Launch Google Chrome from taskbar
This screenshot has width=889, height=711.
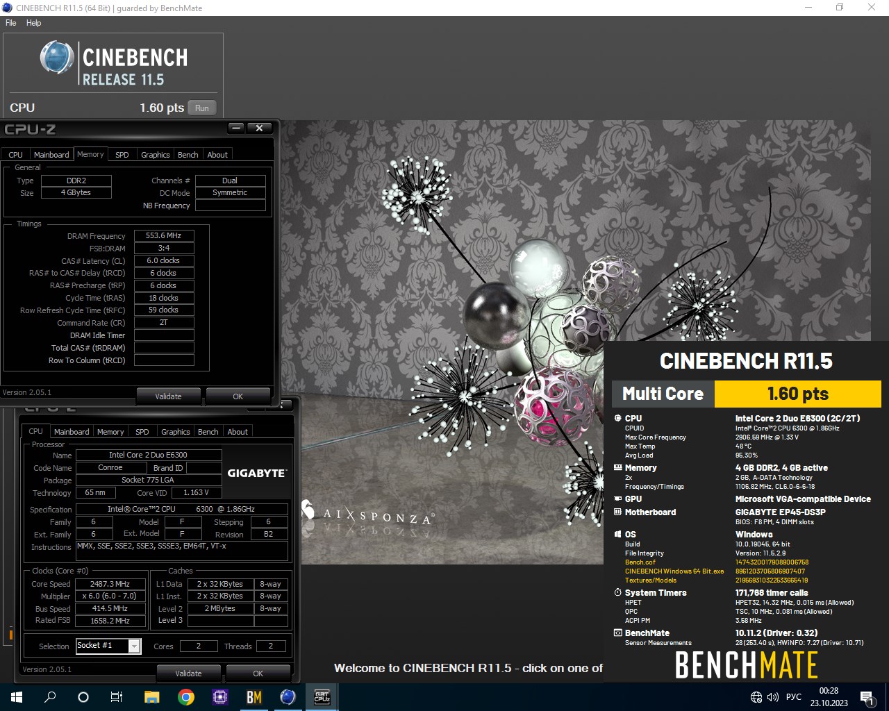tap(185, 697)
